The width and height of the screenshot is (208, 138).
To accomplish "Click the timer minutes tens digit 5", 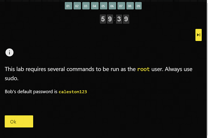I will pyautogui.click(x=103, y=19).
